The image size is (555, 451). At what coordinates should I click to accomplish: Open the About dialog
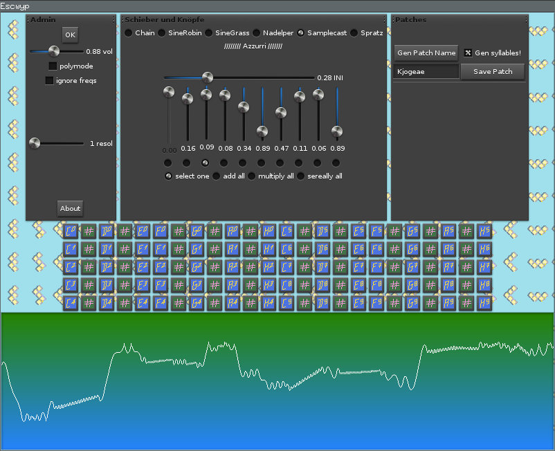(x=70, y=208)
